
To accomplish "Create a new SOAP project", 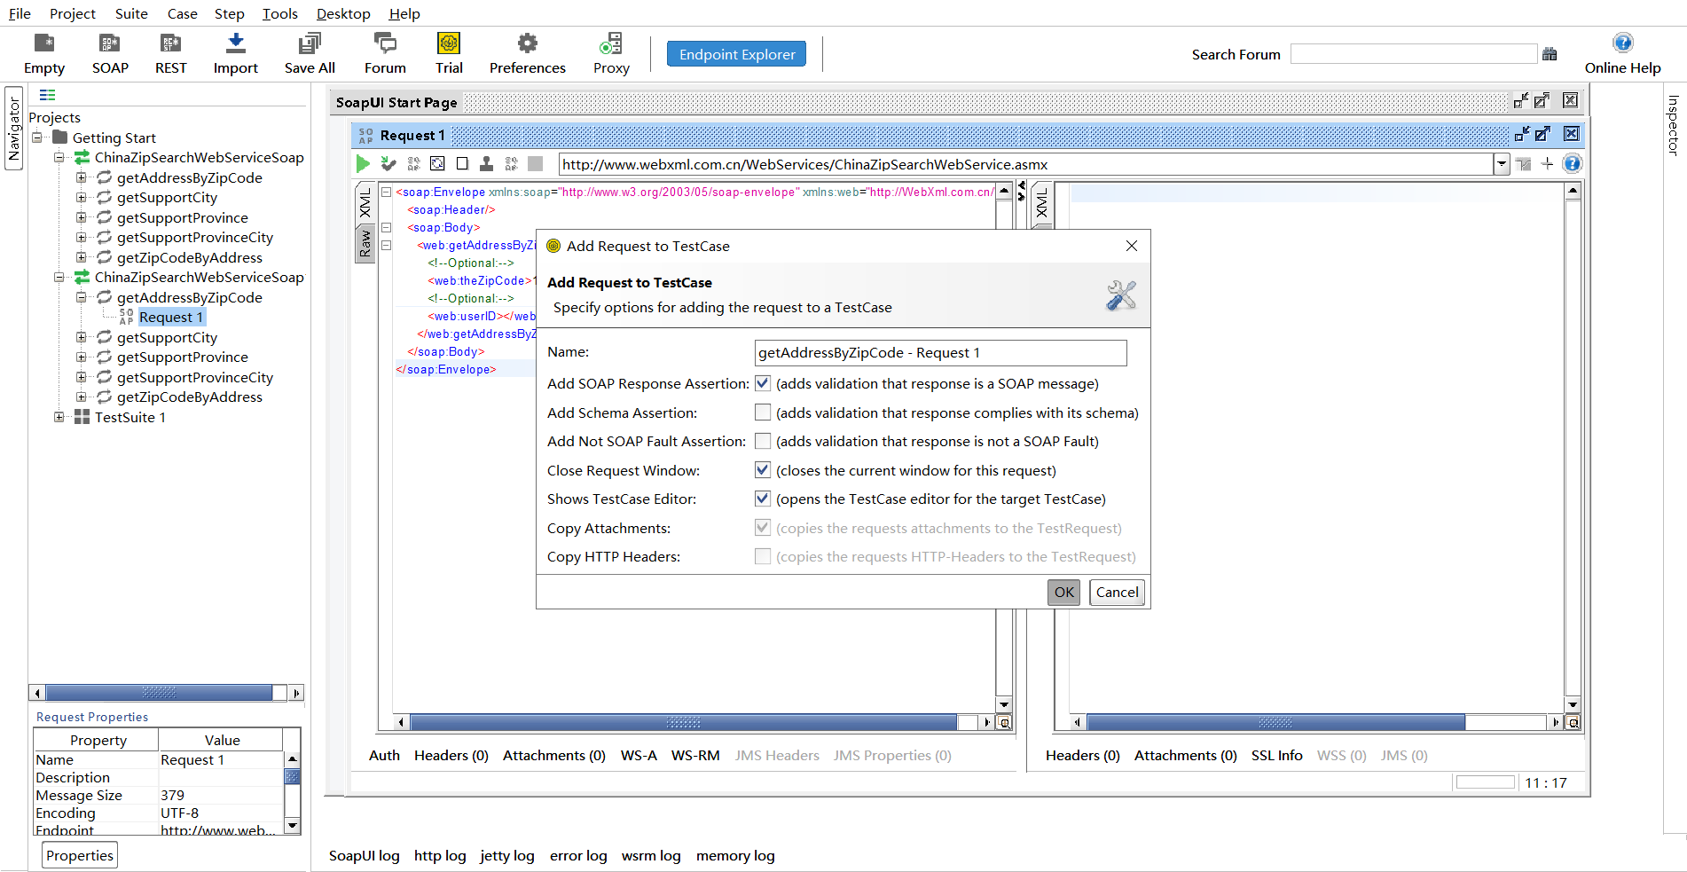I will click(110, 53).
